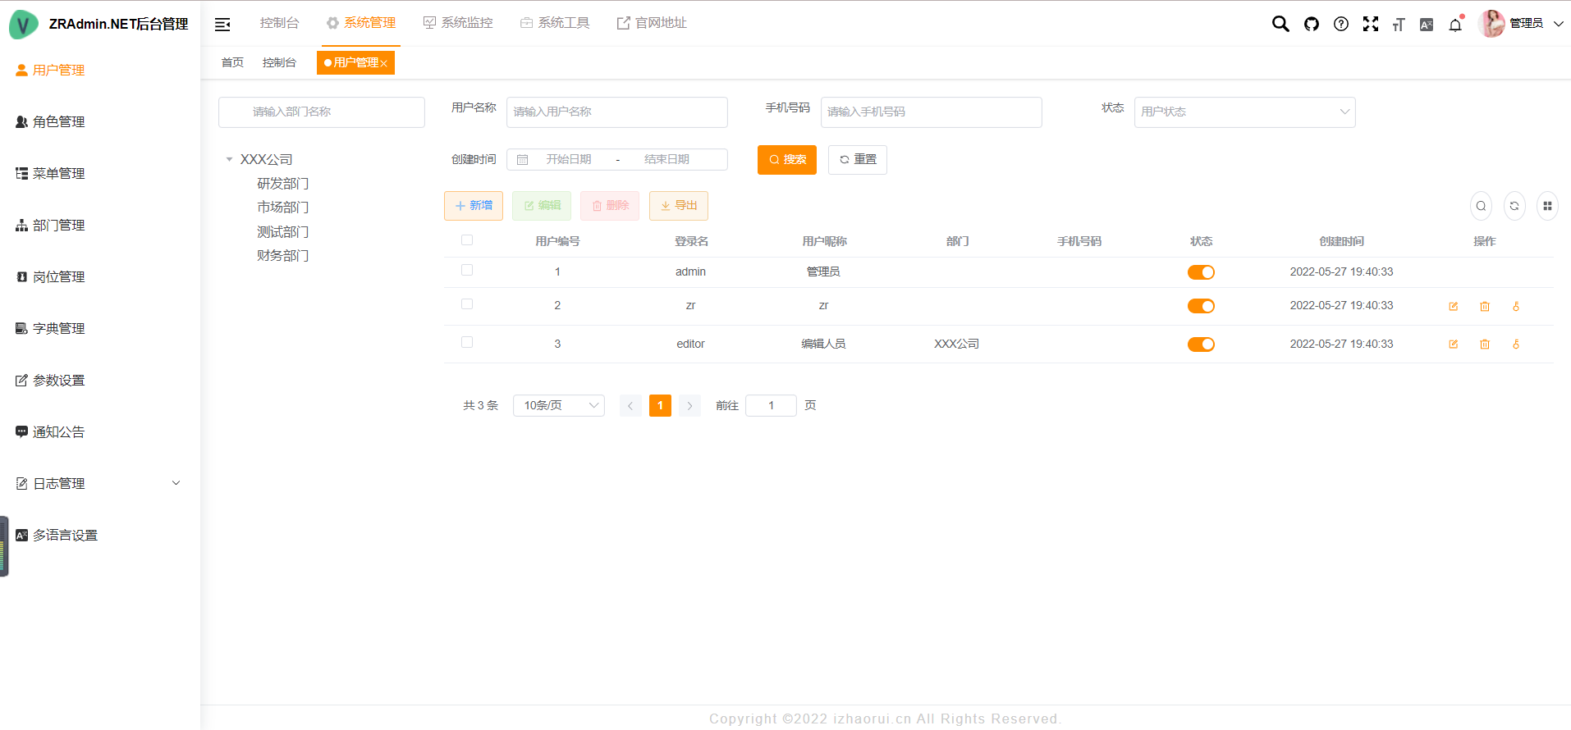Open 角色管理 in the sidebar
Viewport: 1571px width, 730px height.
(58, 122)
